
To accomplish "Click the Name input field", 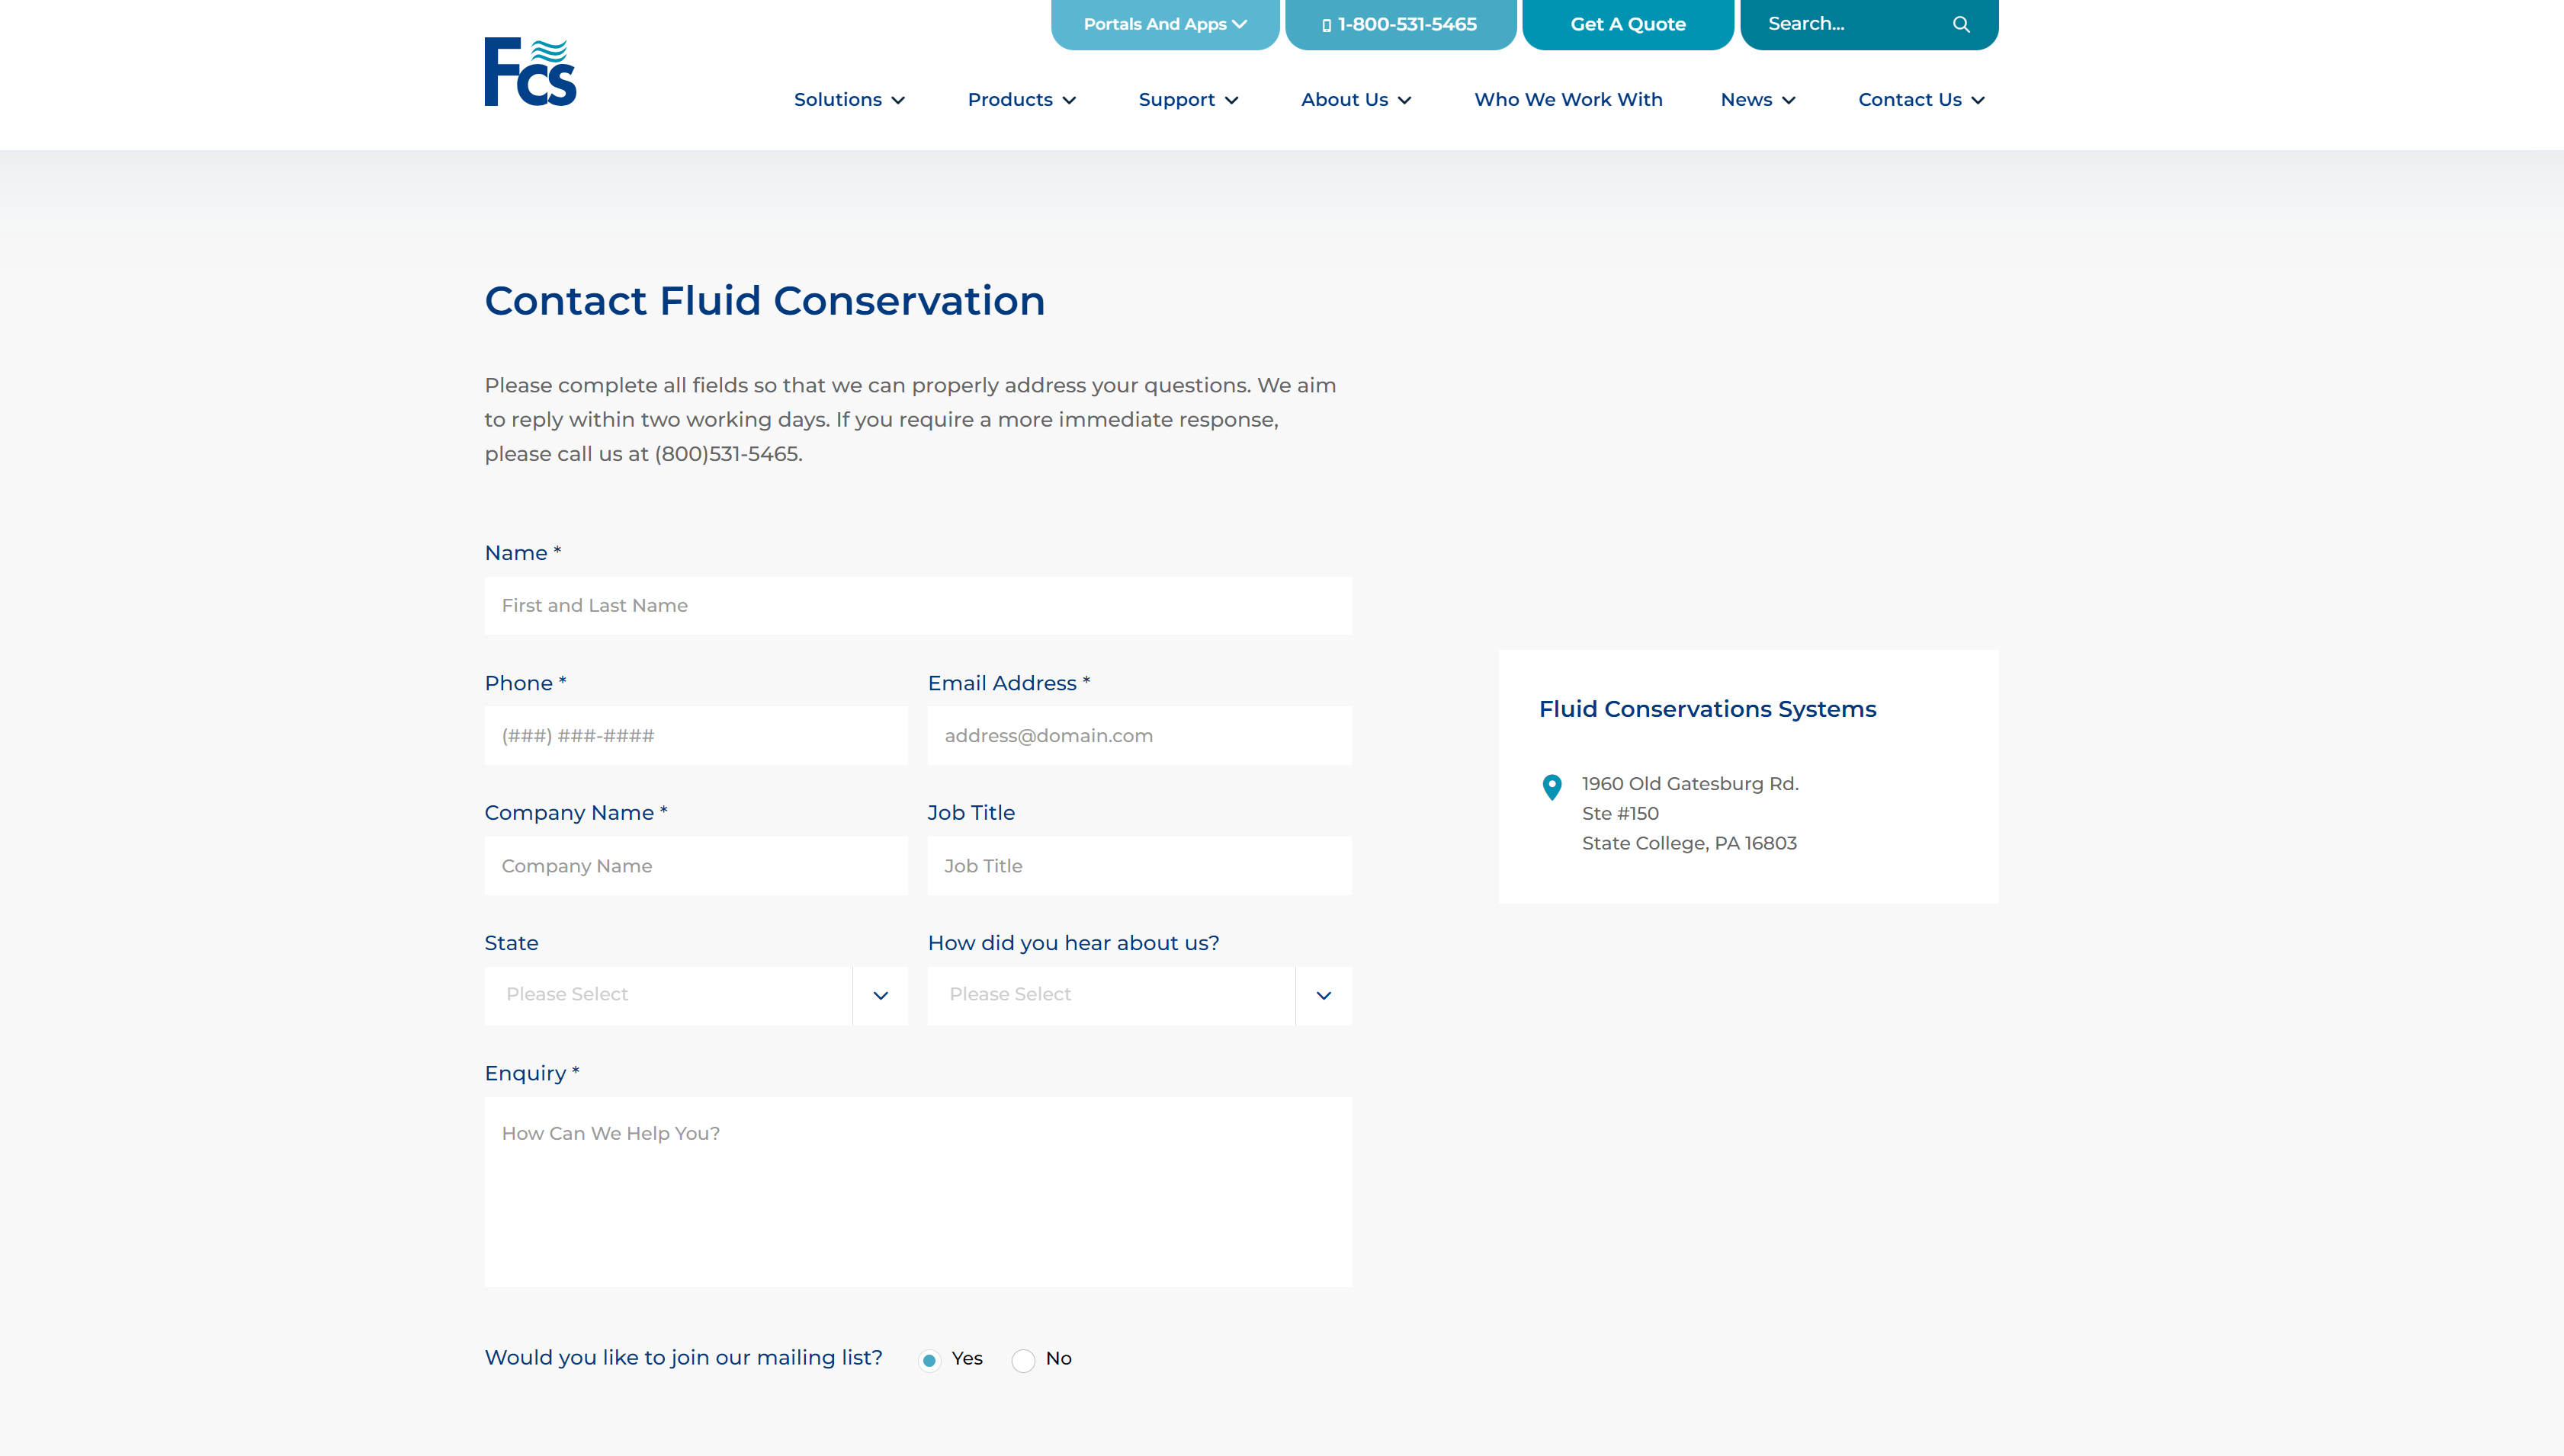I will pos(917,604).
